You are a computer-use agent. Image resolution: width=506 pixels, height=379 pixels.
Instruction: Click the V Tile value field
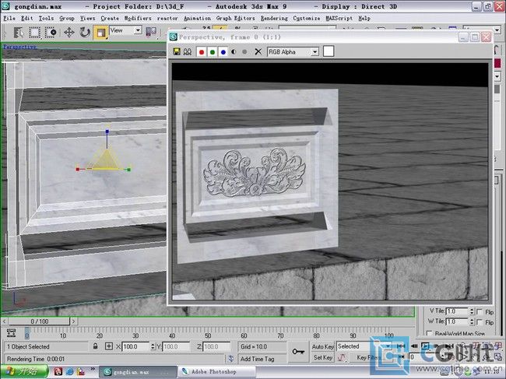pos(457,311)
